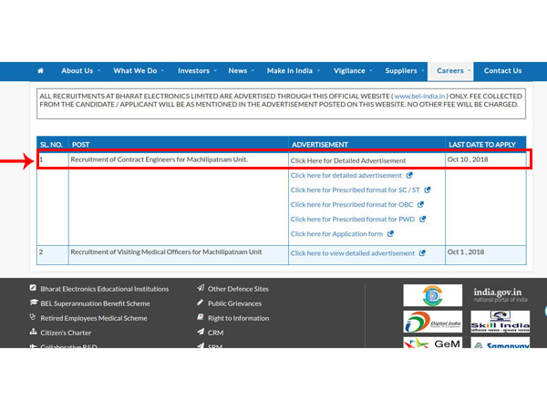Click paper plane icon beside CRM
Image resolution: width=547 pixels, height=410 pixels.
[x=201, y=332]
